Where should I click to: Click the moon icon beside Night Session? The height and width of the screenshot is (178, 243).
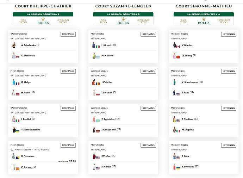[x=12, y=150]
